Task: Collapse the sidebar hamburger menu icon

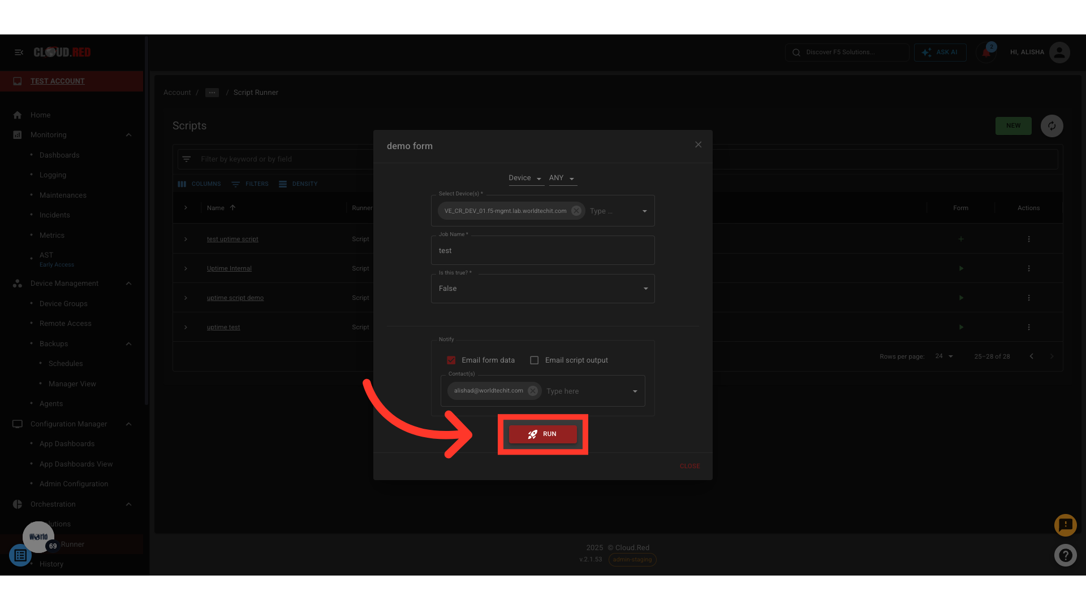Action: tap(19, 53)
